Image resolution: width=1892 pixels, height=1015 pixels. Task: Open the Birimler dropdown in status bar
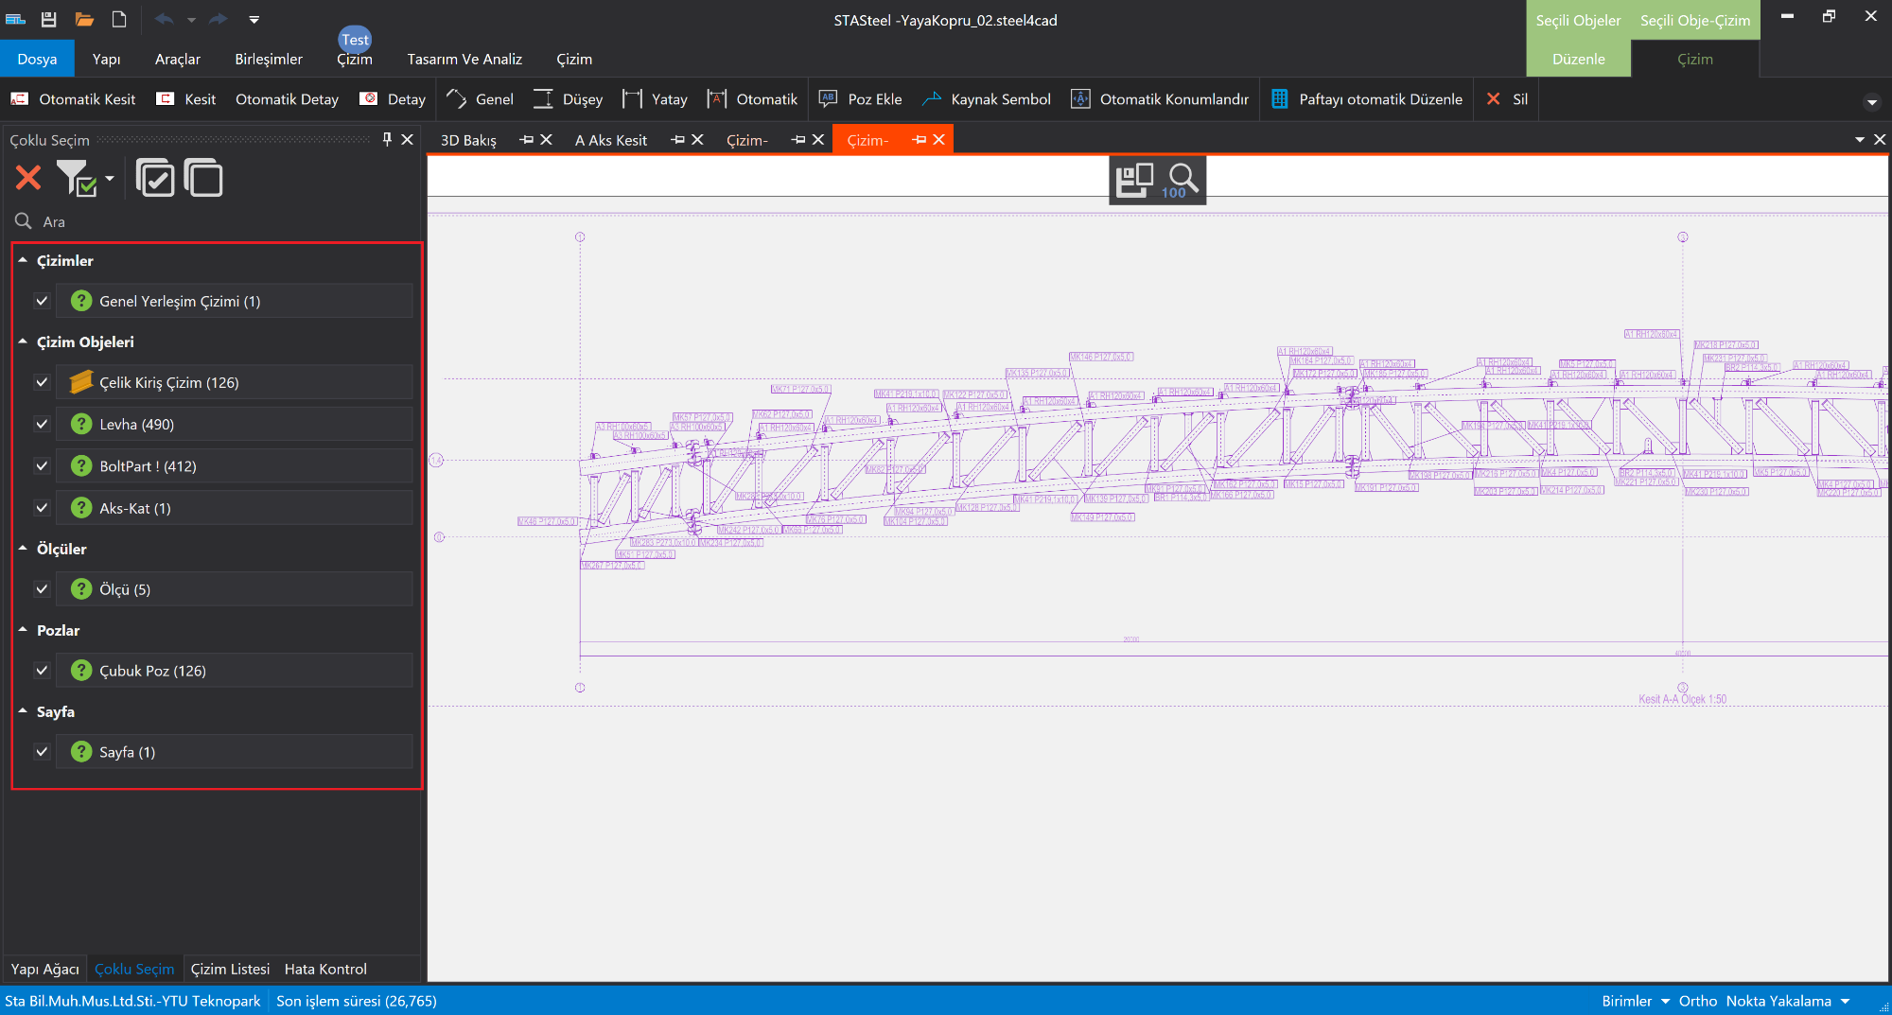click(x=1635, y=1001)
